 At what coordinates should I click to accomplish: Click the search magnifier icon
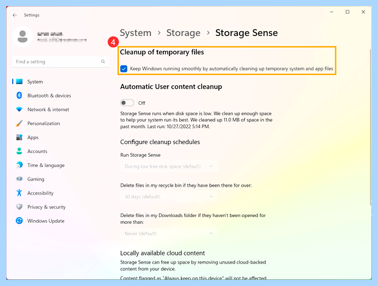pos(103,62)
